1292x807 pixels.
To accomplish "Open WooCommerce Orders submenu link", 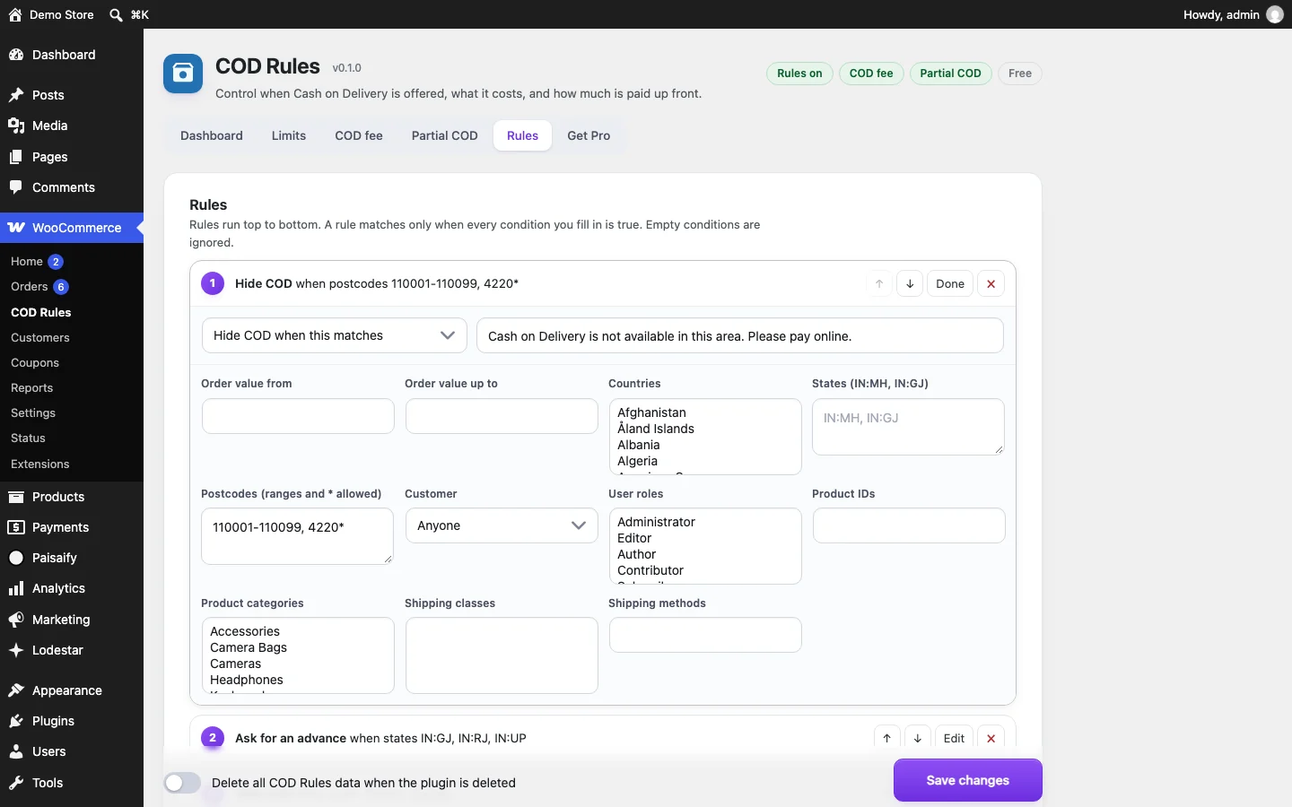I will [30, 287].
